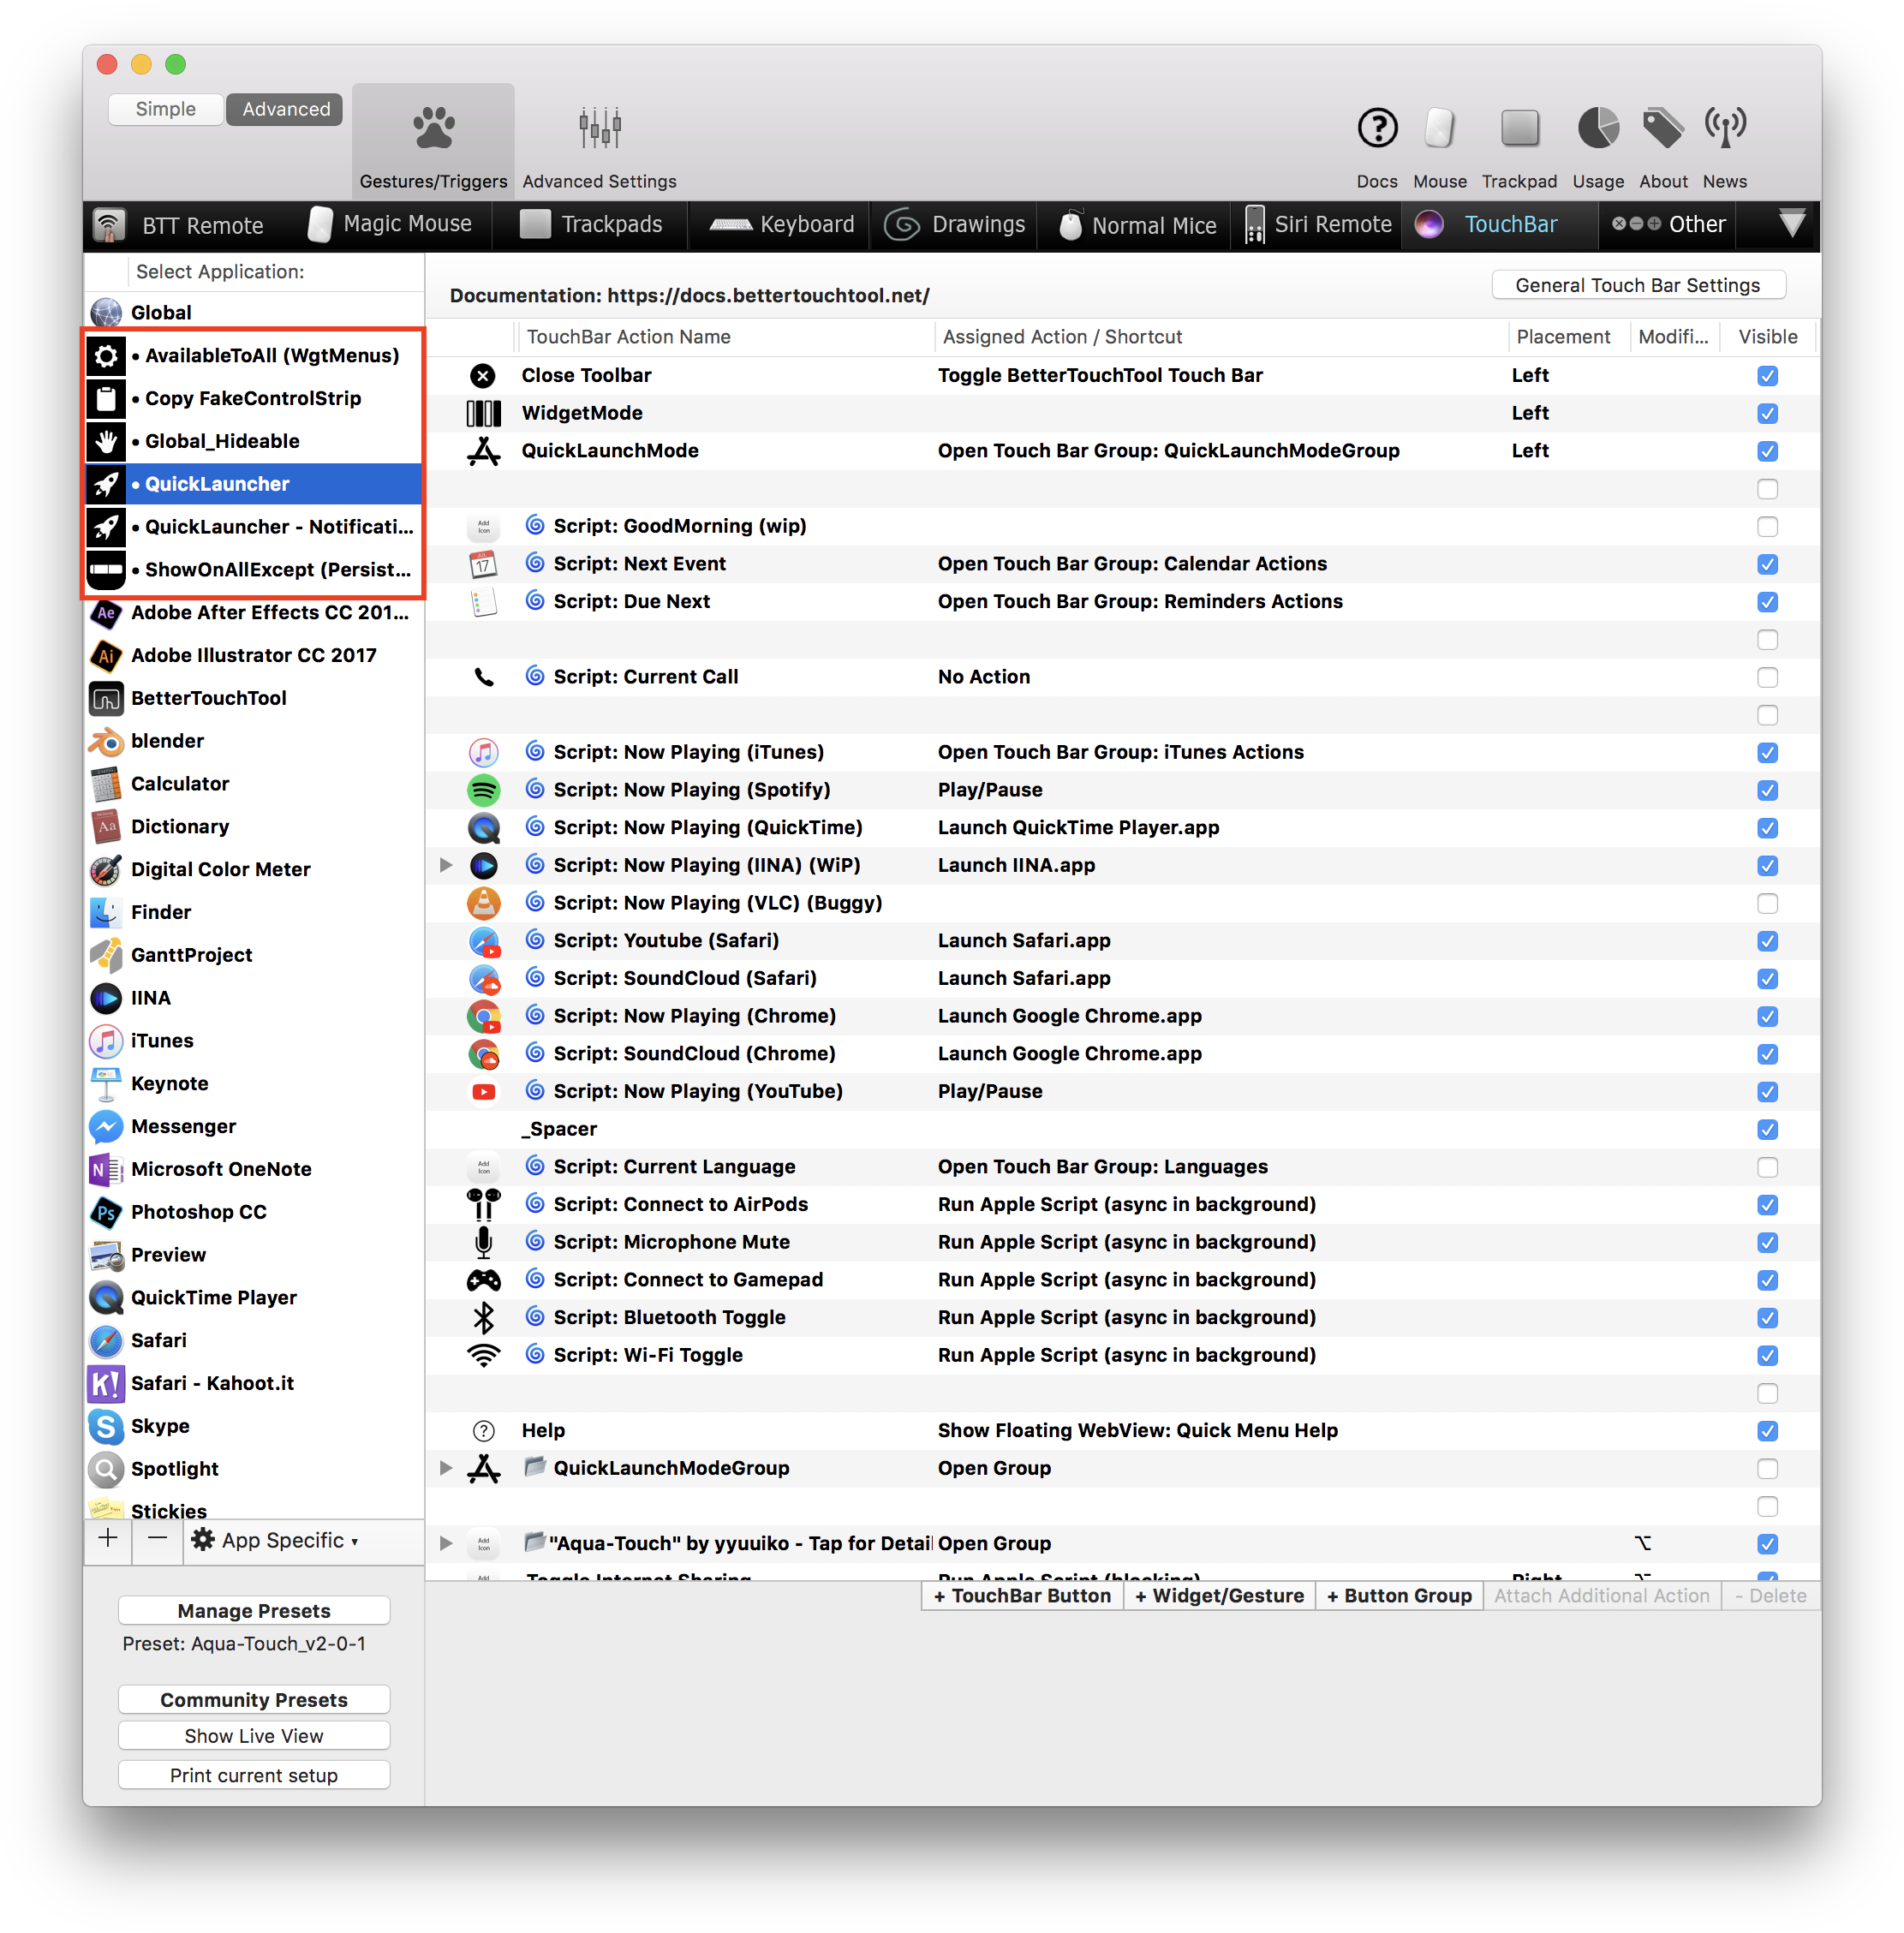Screen dimensions: 1904x1933
Task: Uncheck Visible for WidgetMode
Action: [1767, 413]
